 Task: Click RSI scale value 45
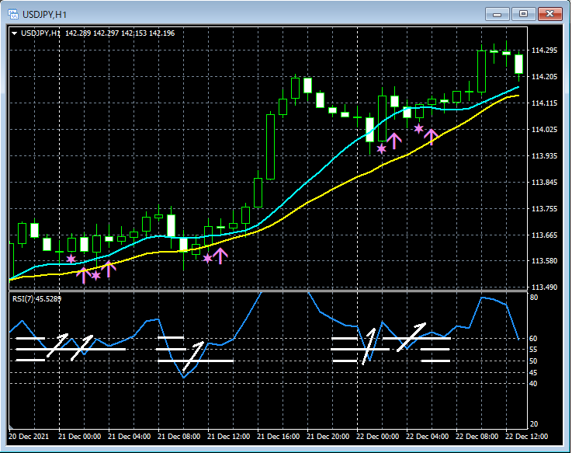click(x=533, y=373)
